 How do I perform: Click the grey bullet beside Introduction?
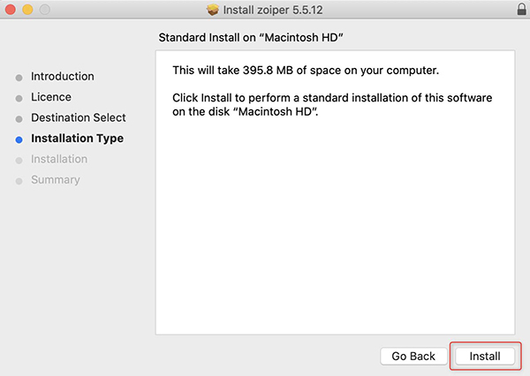point(19,77)
